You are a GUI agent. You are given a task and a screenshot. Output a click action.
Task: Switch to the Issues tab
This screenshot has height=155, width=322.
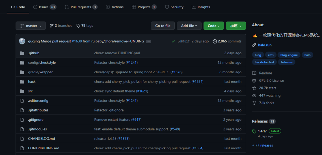coord(44,7)
